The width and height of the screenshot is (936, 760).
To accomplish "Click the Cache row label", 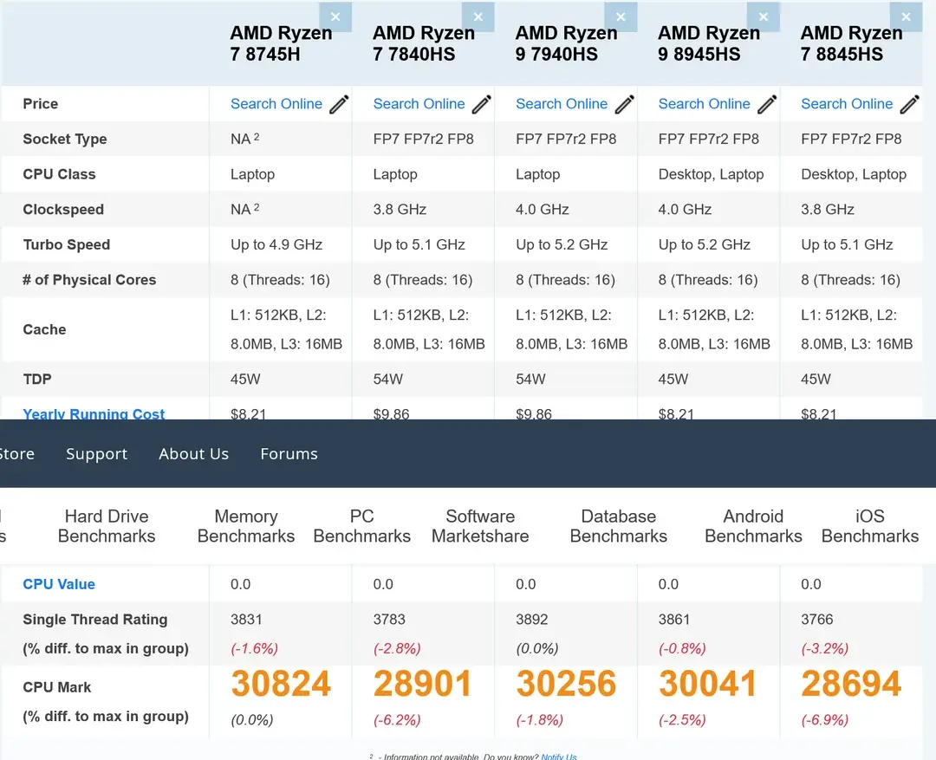I will coord(44,329).
